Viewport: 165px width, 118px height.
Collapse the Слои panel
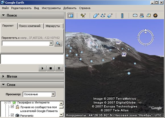[3, 85]
